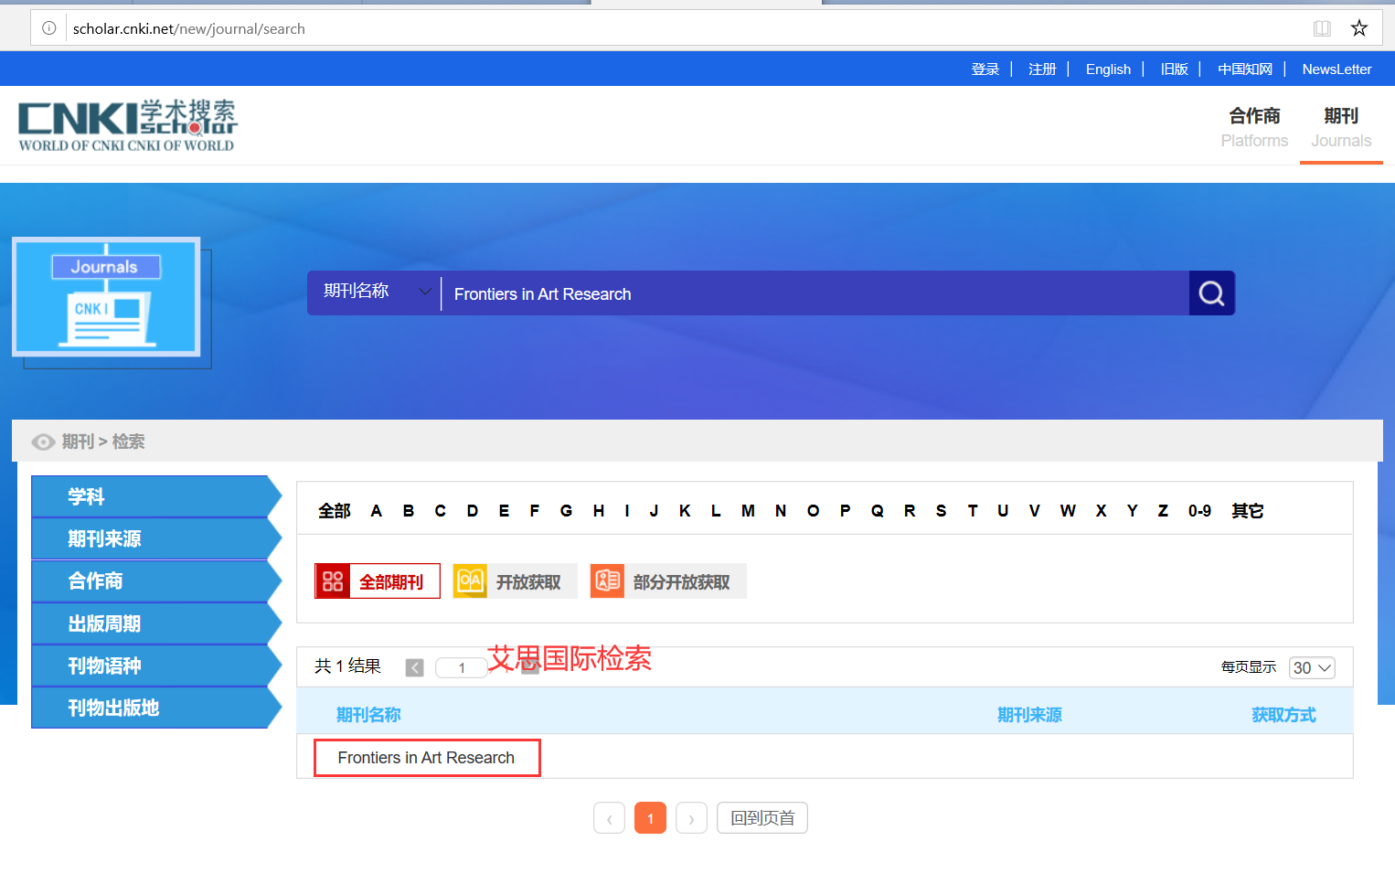This screenshot has height=884, width=1395.
Task: Filter journals by letter B
Action: point(409,511)
